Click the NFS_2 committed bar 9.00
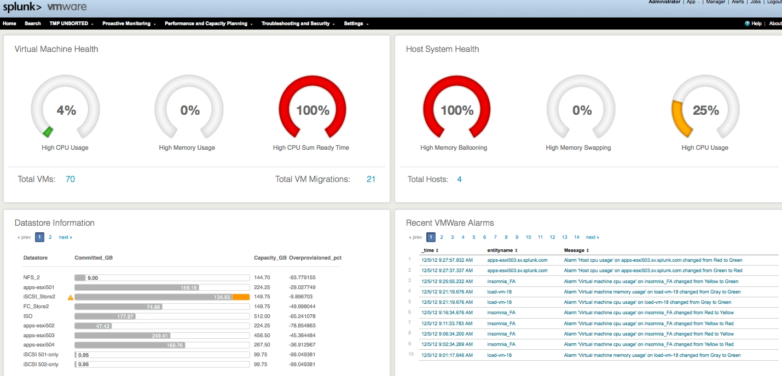Viewport: 782px width, 376px height. [162, 278]
